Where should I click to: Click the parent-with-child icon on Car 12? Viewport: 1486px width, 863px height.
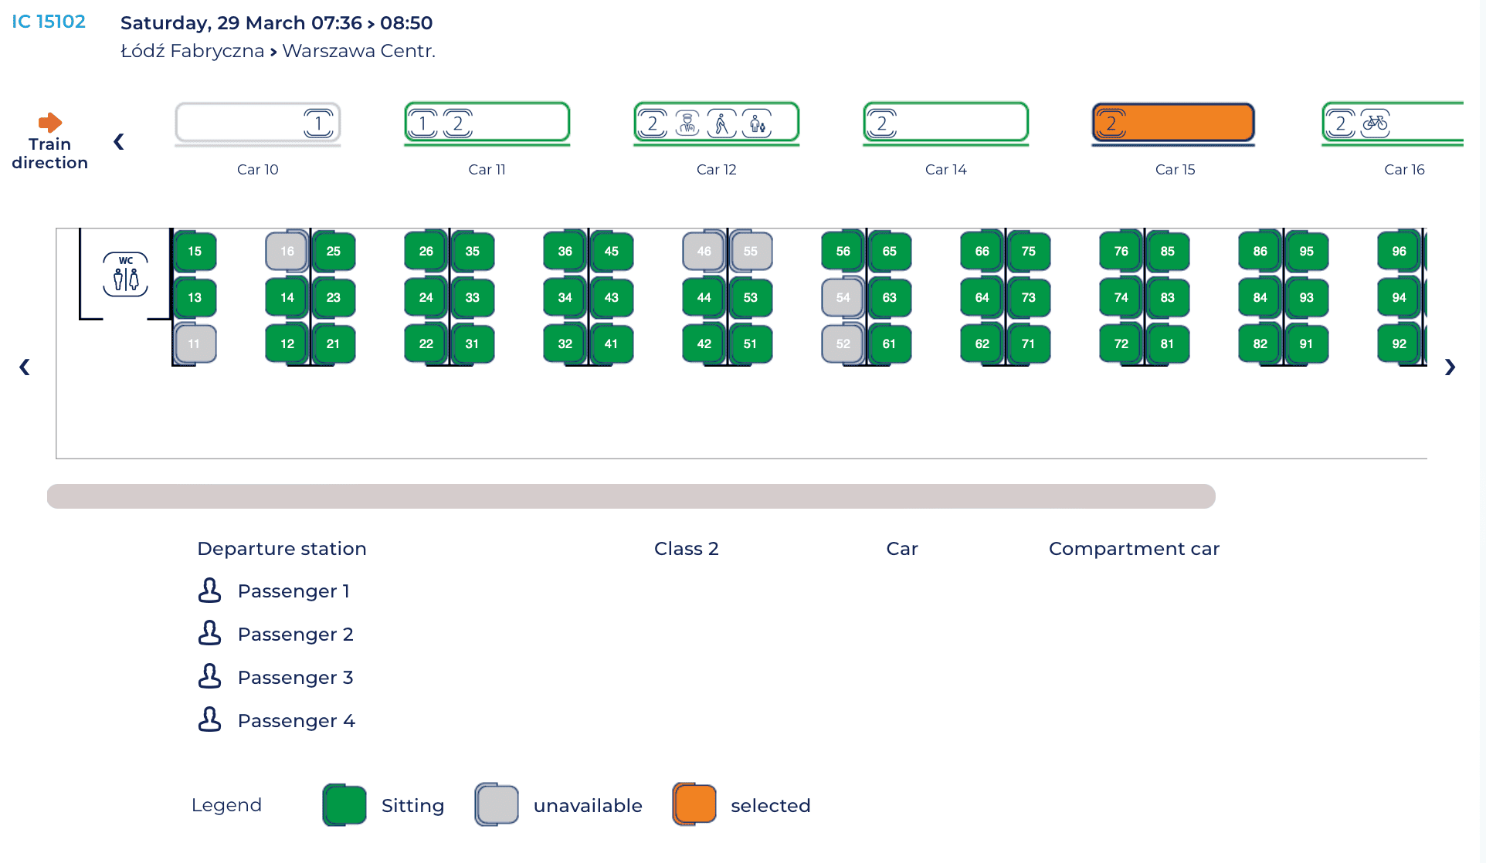tap(756, 123)
